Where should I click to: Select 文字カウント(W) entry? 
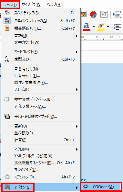click(x=41, y=43)
